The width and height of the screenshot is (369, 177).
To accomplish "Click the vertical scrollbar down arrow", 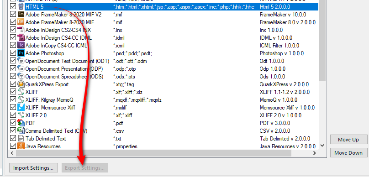I will click(x=322, y=146).
